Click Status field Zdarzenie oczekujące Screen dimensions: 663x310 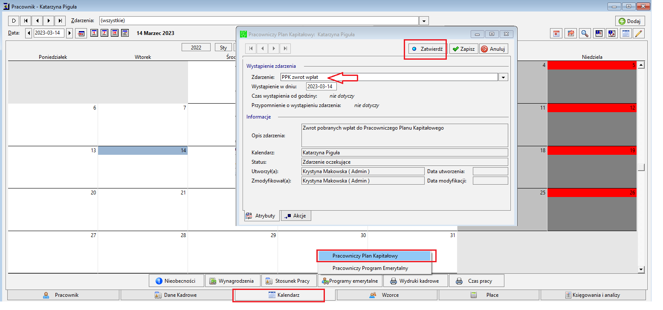[405, 162]
